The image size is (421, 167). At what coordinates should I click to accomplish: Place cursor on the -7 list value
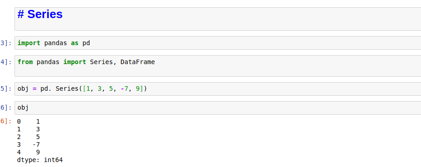click(x=124, y=88)
